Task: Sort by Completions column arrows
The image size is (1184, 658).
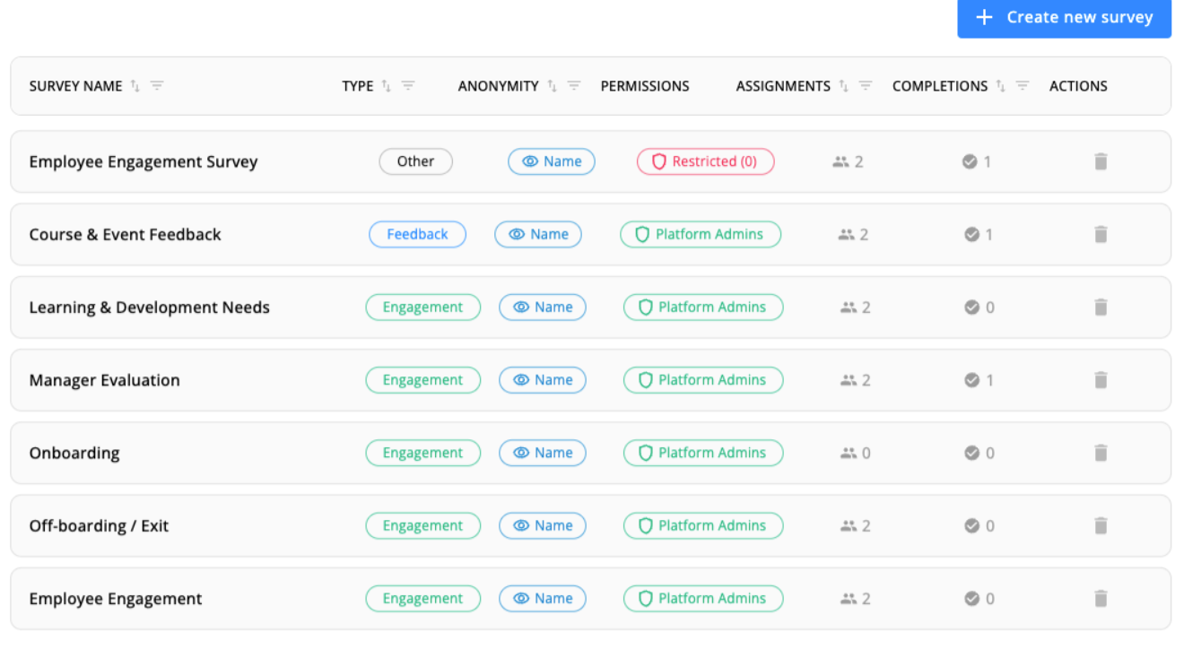Action: [1001, 86]
